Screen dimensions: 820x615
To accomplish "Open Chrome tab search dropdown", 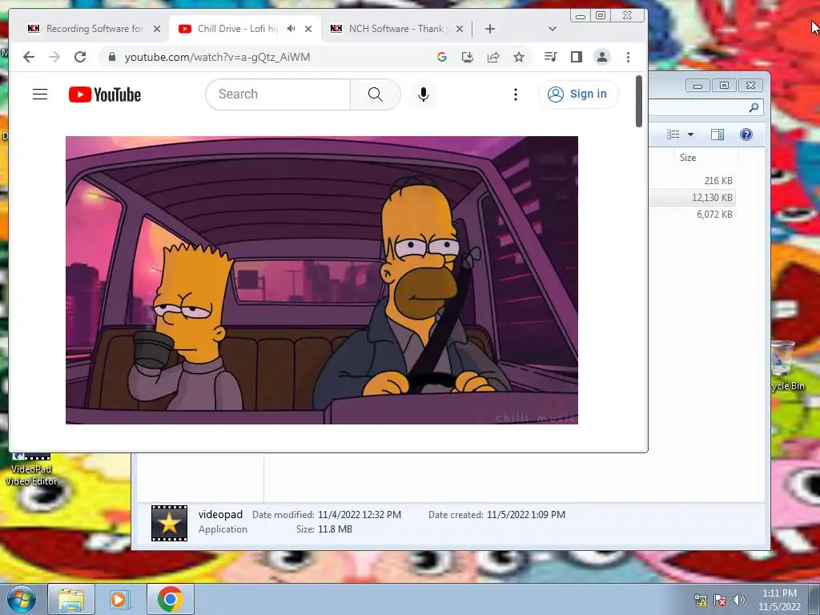I will click(x=553, y=29).
